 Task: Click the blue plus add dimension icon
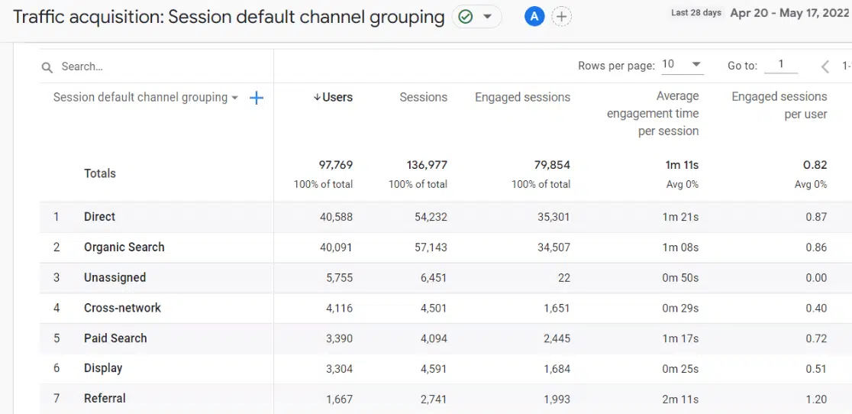(x=257, y=98)
